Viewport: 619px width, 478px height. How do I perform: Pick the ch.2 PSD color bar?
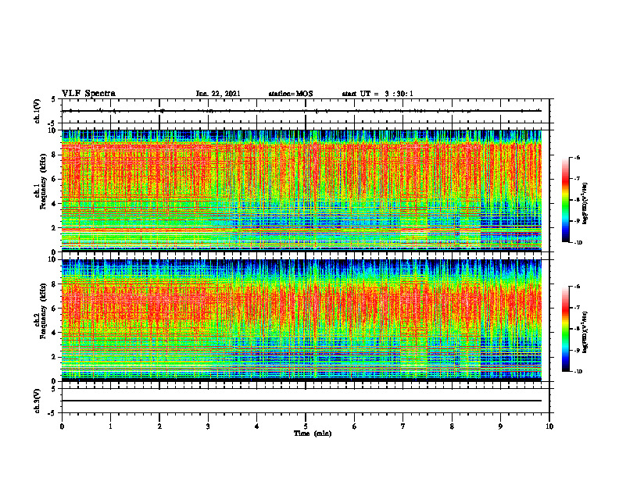(565, 329)
